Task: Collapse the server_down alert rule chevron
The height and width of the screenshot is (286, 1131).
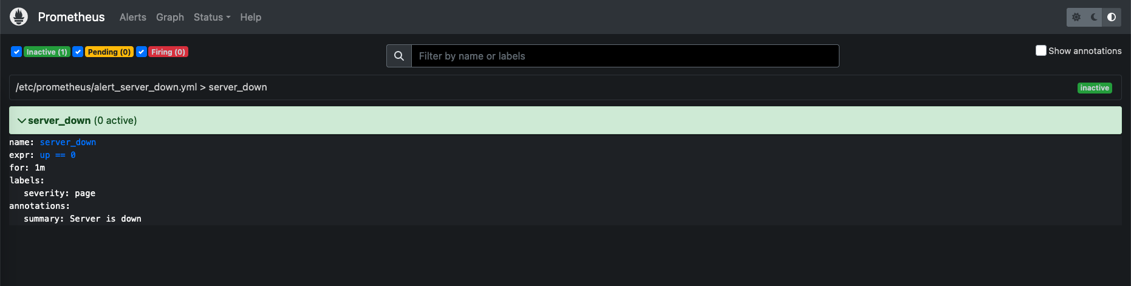Action: (x=22, y=121)
